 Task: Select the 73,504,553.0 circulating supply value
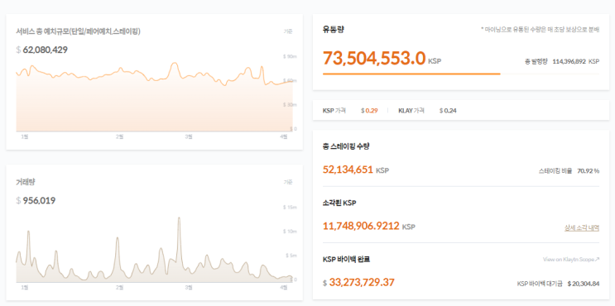[374, 59]
